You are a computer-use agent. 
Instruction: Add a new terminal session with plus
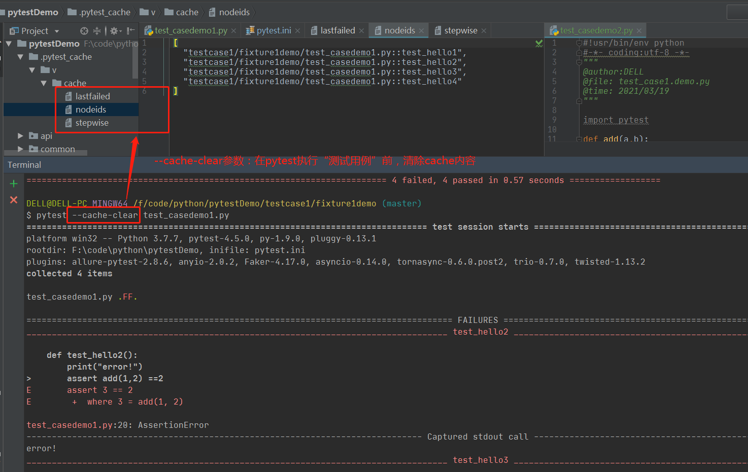point(14,184)
